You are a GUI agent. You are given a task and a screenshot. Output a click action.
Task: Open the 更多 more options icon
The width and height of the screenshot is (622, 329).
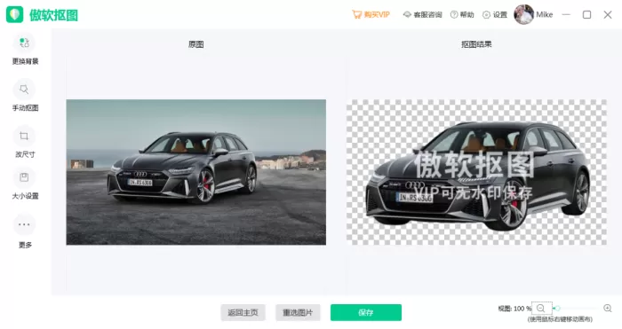click(25, 224)
